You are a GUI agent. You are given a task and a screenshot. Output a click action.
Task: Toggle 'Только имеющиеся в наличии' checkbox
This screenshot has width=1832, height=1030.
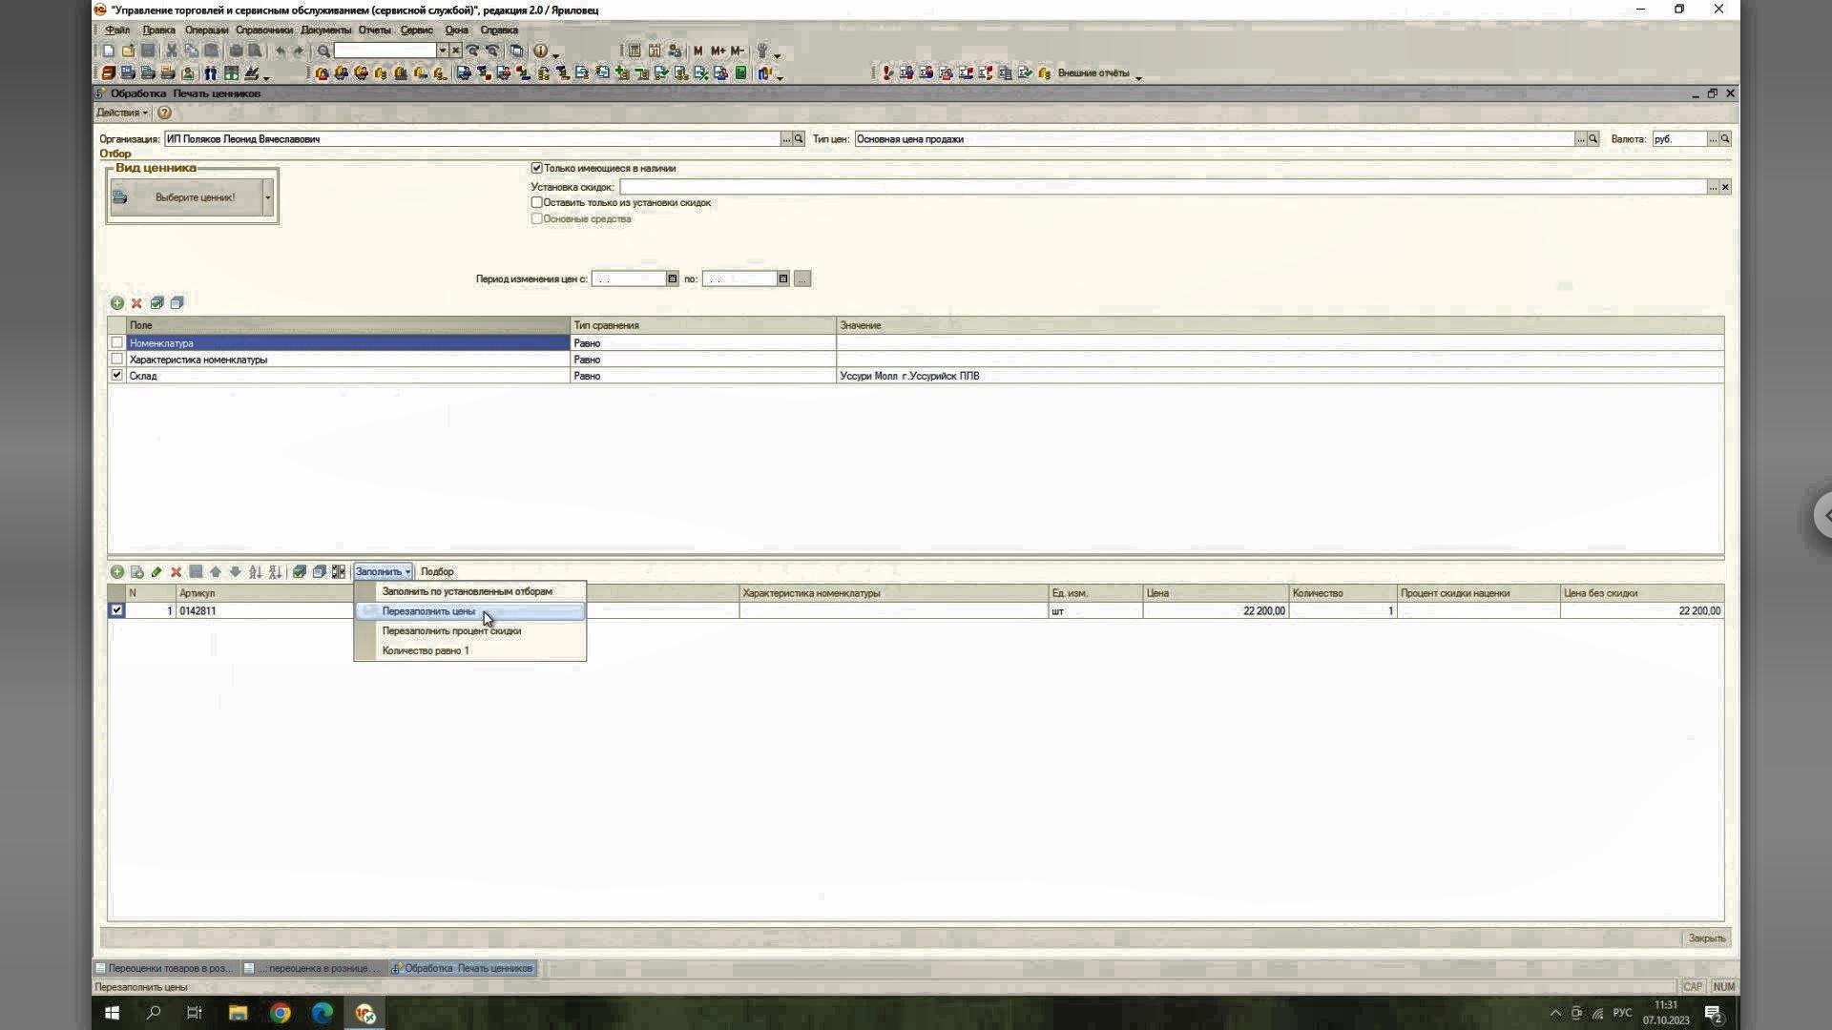tap(536, 168)
